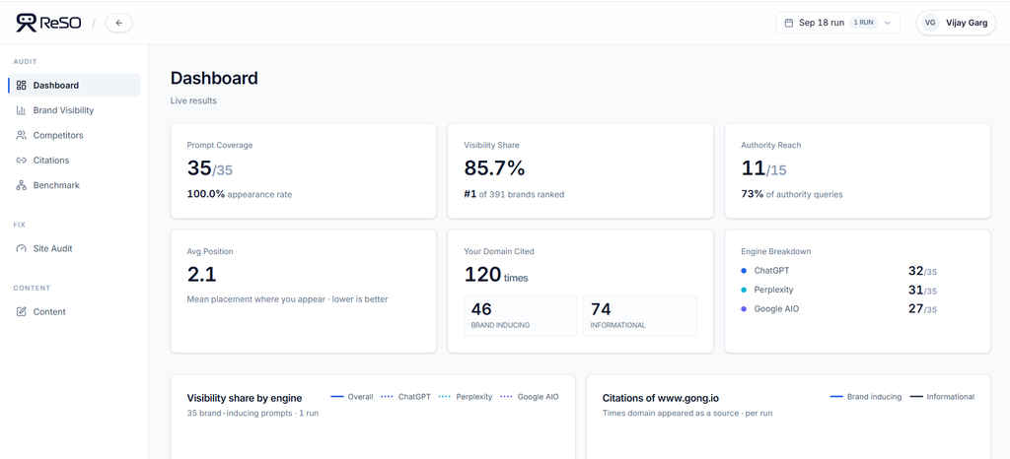1010x459 pixels.
Task: Toggle the Overall series in chart legend
Action: (x=352, y=397)
